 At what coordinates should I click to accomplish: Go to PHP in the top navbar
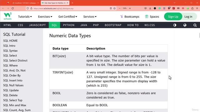96,25
